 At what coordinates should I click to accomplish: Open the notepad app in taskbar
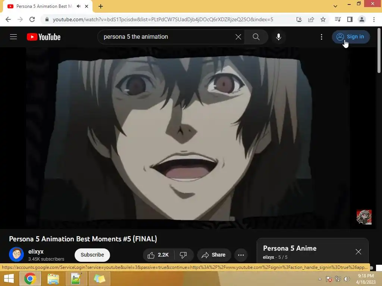(x=76, y=279)
